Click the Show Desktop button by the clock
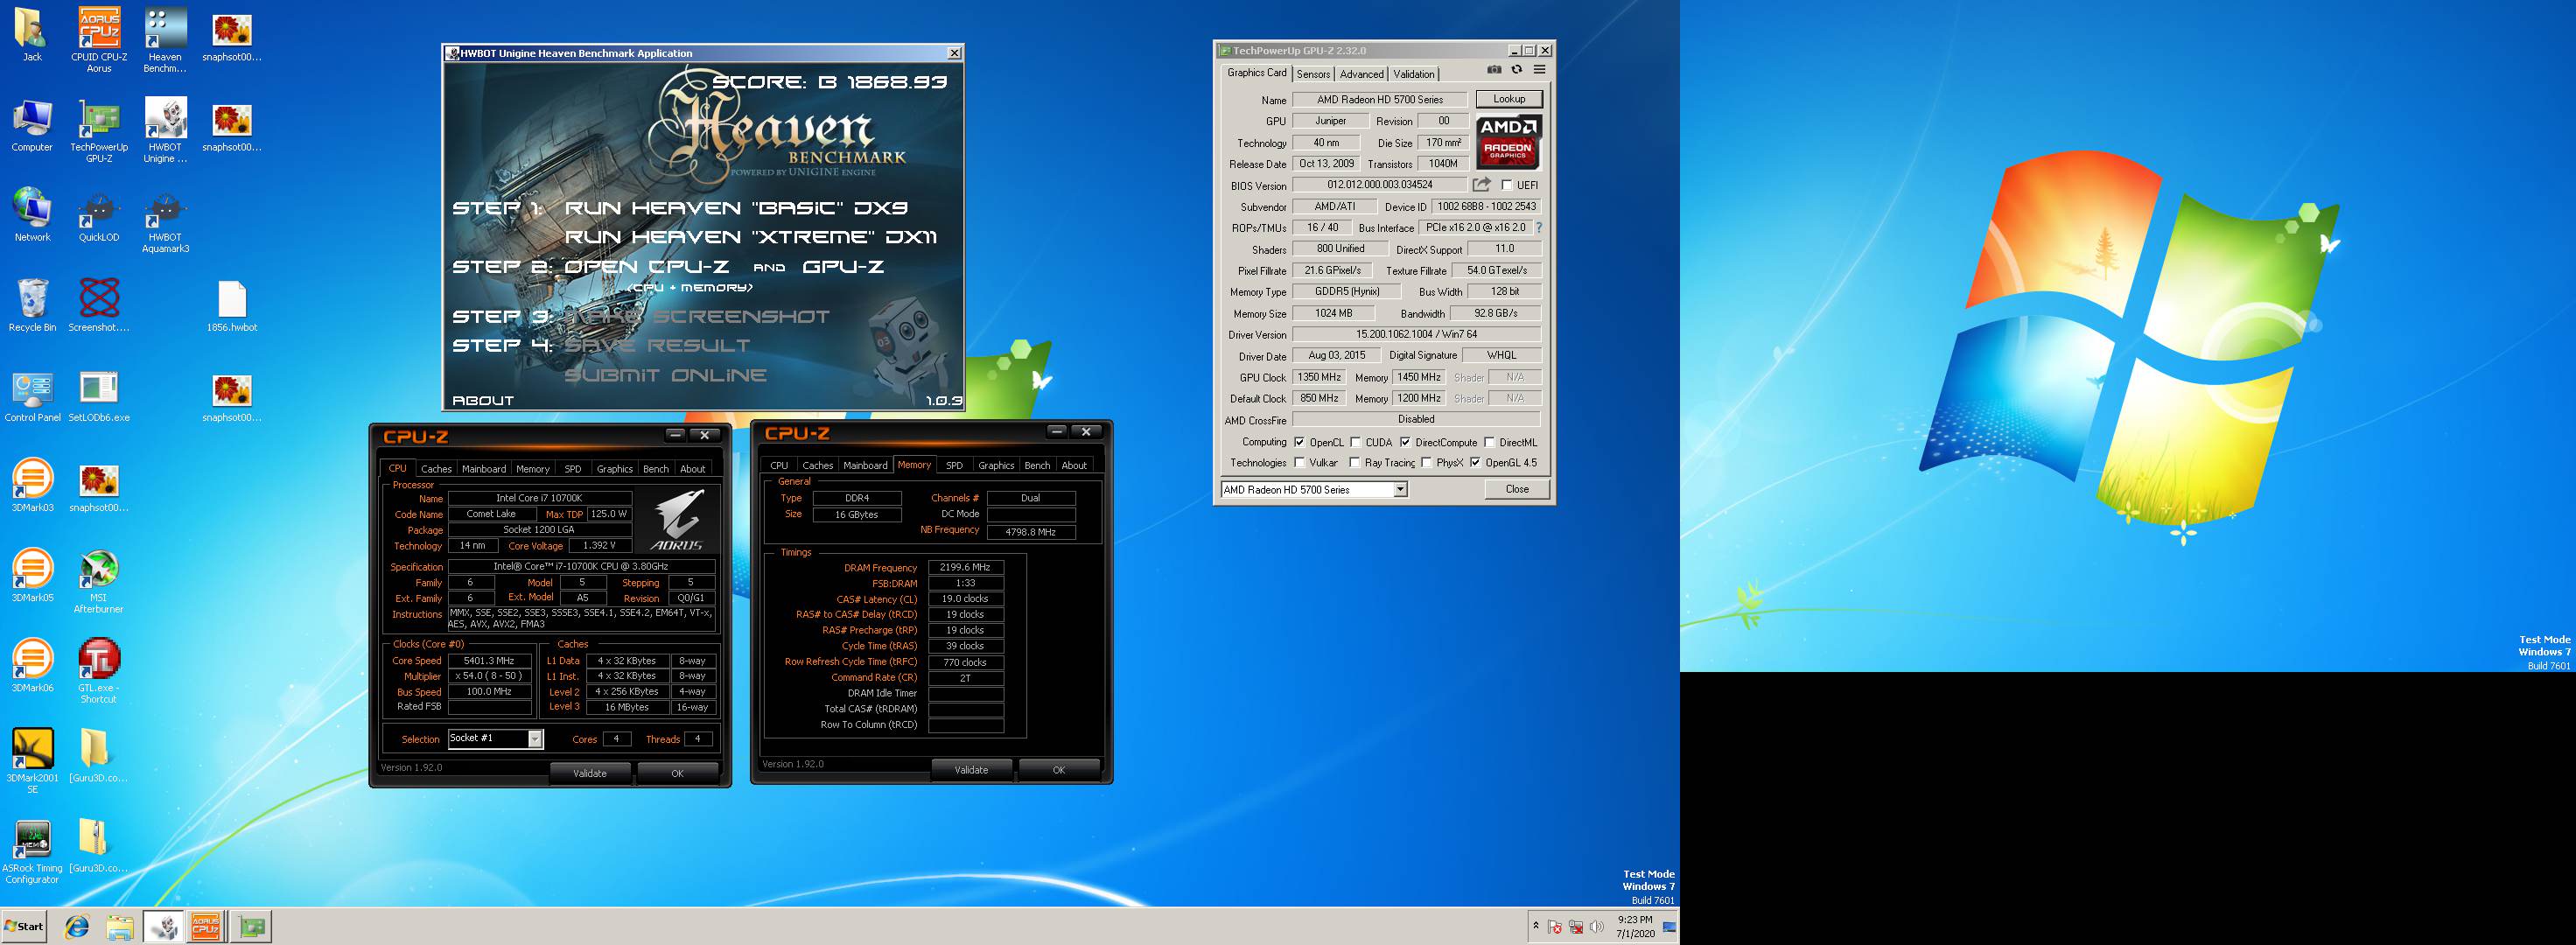This screenshot has width=2576, height=945. coord(1669,927)
